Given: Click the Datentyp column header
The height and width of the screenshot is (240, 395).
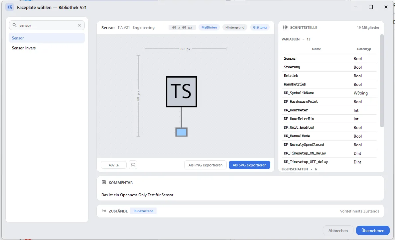Looking at the screenshot, I should [x=364, y=49].
